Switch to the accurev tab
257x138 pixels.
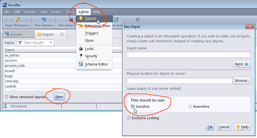tap(19, 34)
